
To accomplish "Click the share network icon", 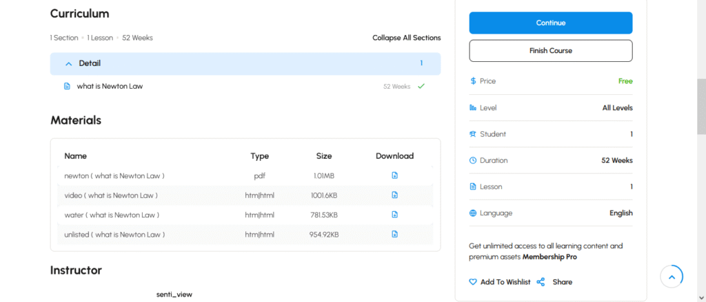I will [x=541, y=282].
